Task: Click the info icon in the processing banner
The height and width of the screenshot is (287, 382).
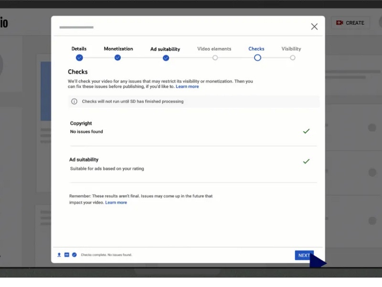Action: point(74,101)
